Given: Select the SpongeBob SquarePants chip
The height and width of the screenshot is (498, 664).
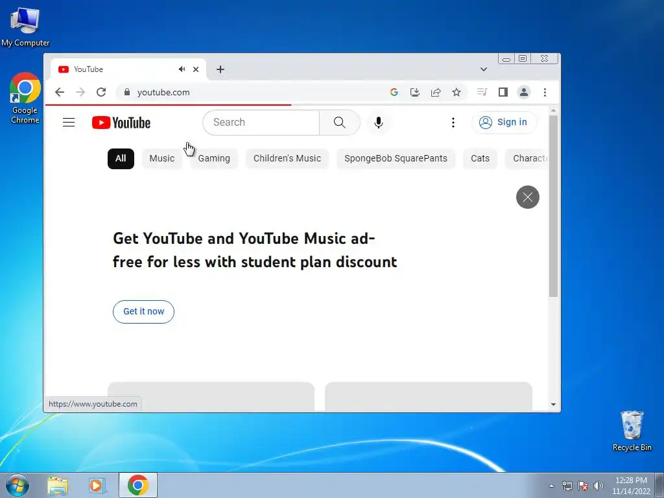Looking at the screenshot, I should [x=396, y=159].
